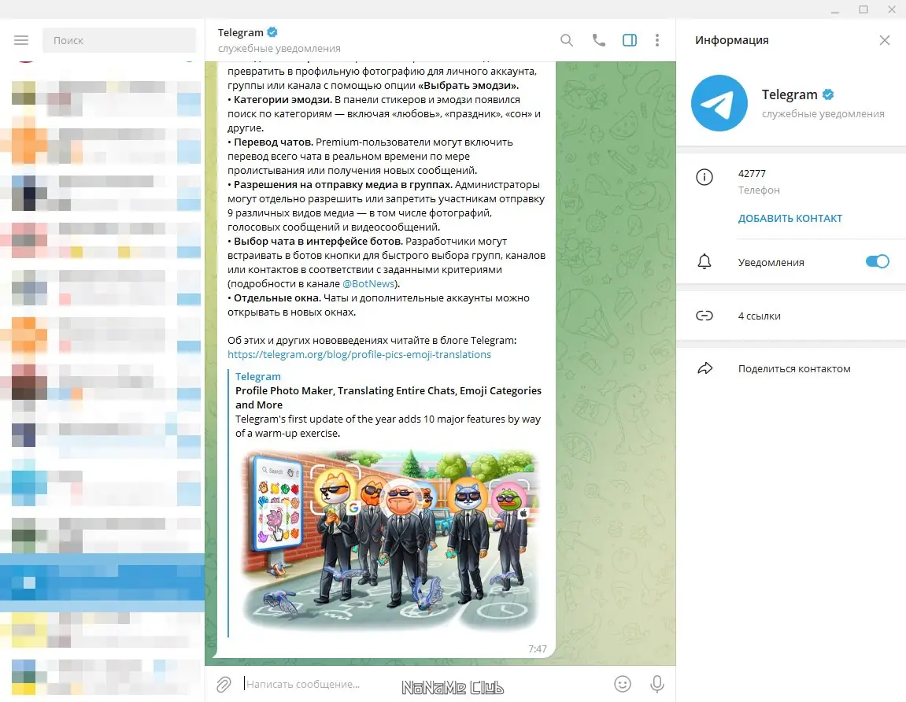906x702 pixels.
Task: Click the microphone voice message icon
Action: 657,684
